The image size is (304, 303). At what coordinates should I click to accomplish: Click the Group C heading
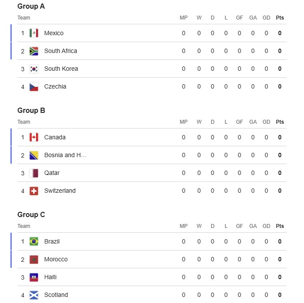point(31,214)
